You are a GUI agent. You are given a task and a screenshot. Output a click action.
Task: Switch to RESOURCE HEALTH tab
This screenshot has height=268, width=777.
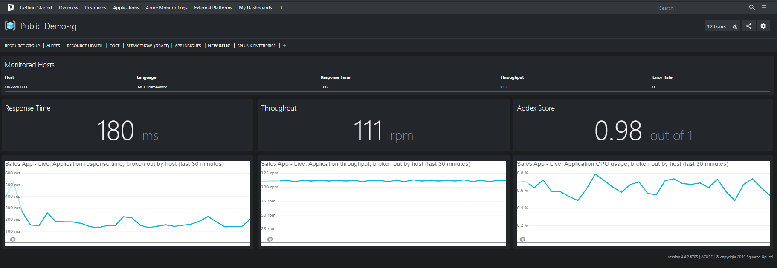(x=85, y=46)
